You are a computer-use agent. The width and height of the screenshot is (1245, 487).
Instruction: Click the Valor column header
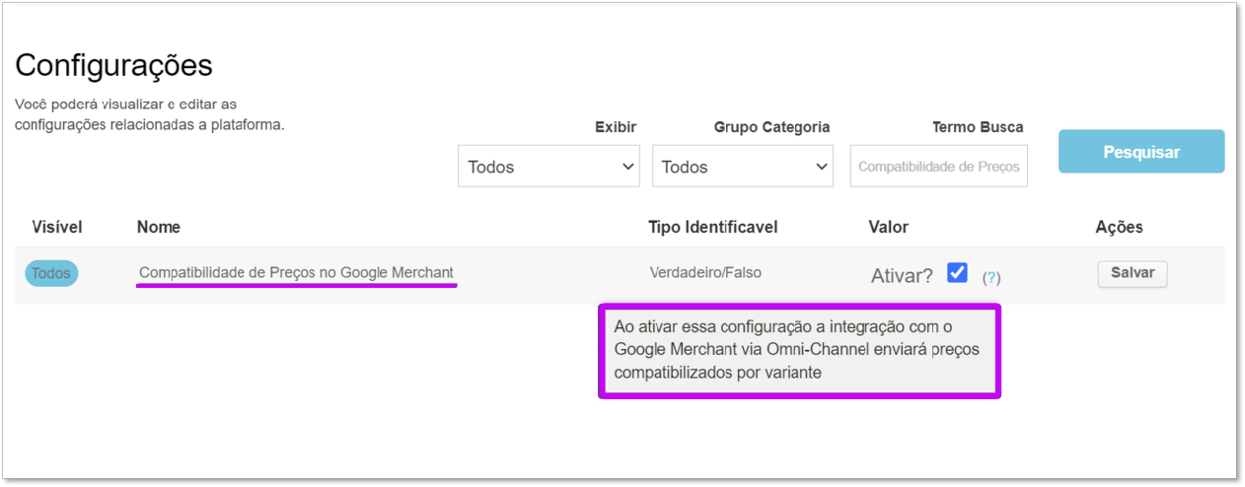[x=889, y=227]
